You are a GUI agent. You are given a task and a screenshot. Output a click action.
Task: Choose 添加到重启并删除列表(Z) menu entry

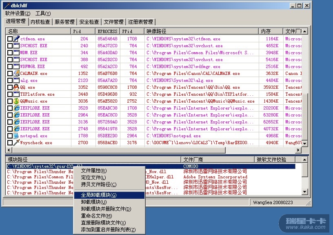click(109, 230)
